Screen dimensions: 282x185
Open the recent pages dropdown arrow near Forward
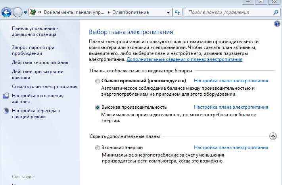(x=26, y=13)
